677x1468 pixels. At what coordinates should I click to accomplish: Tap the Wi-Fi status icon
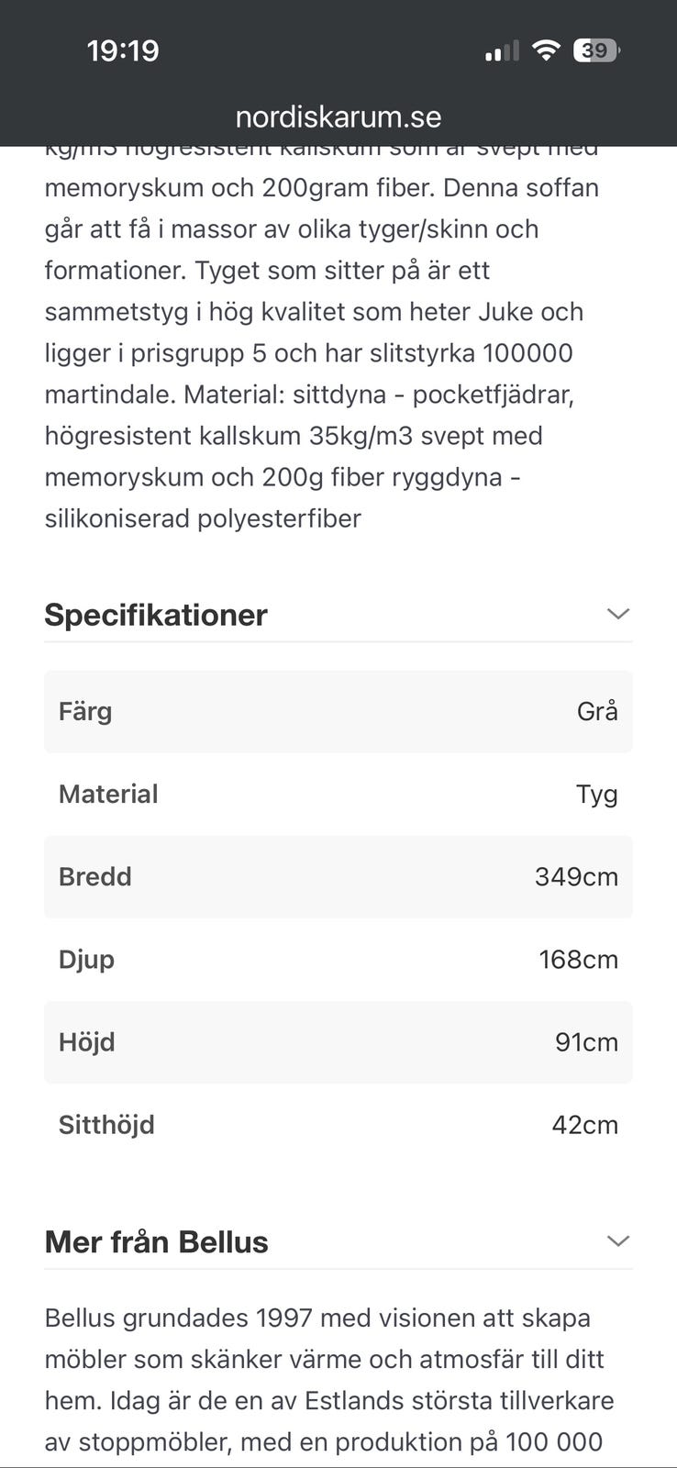click(546, 50)
